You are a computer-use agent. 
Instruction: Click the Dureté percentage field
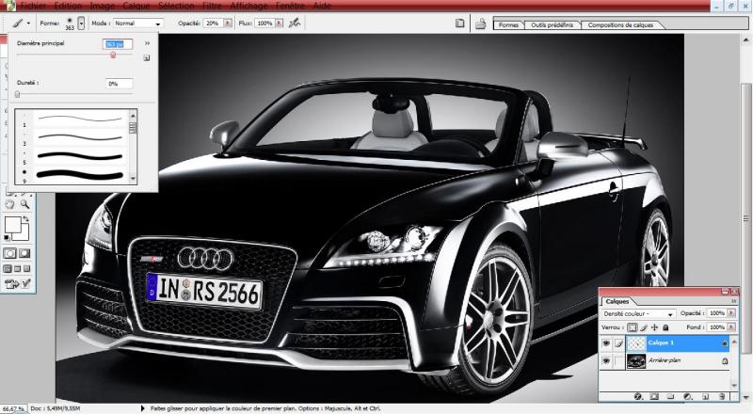pos(119,84)
